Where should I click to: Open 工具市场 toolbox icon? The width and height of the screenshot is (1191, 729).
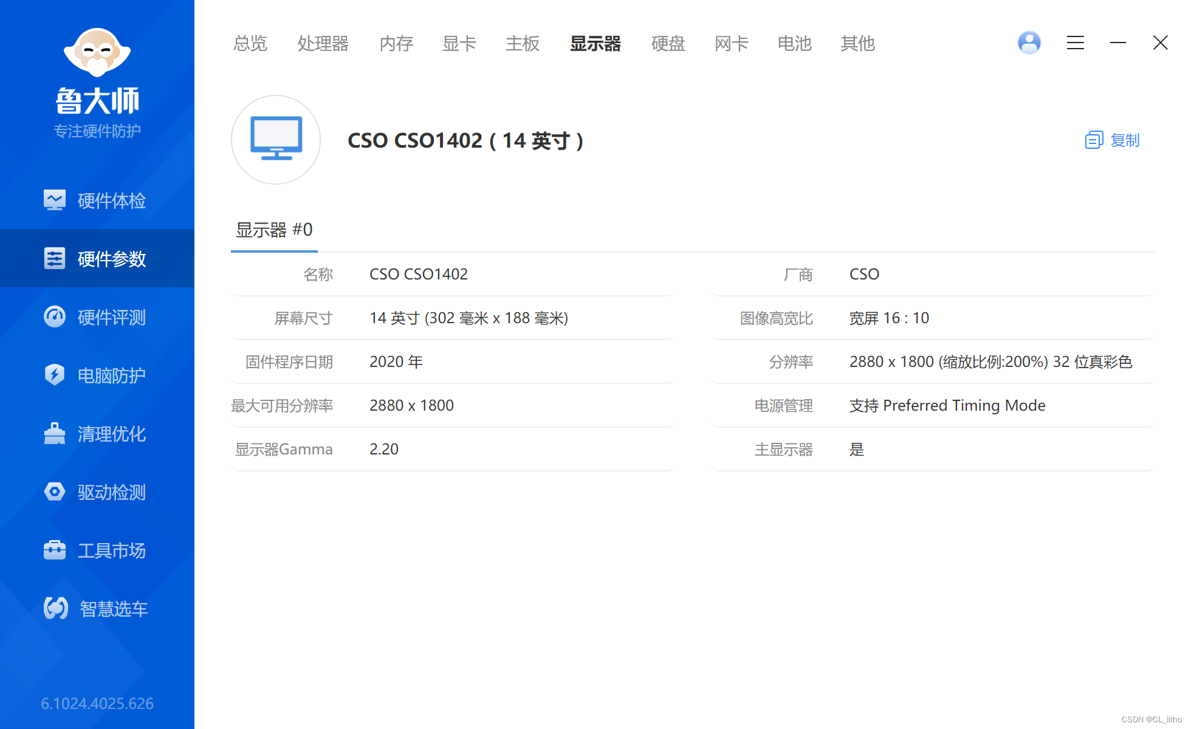point(55,550)
